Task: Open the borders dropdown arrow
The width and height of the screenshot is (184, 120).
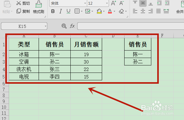Action: click(x=82, y=11)
